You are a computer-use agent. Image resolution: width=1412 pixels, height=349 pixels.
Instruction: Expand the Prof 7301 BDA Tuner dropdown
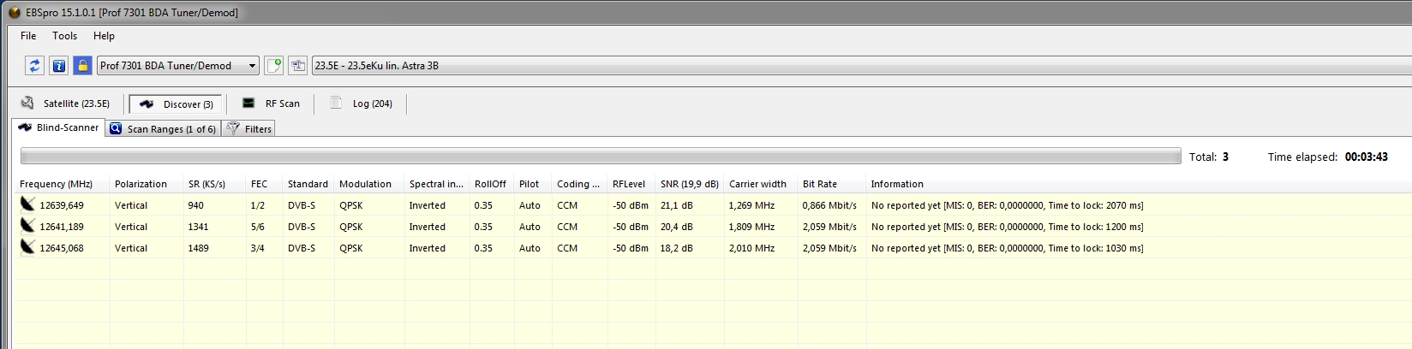(252, 66)
